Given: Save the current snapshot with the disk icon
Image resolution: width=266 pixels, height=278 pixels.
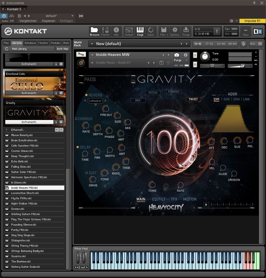Looking at the screenshot, I should click(162, 63).
